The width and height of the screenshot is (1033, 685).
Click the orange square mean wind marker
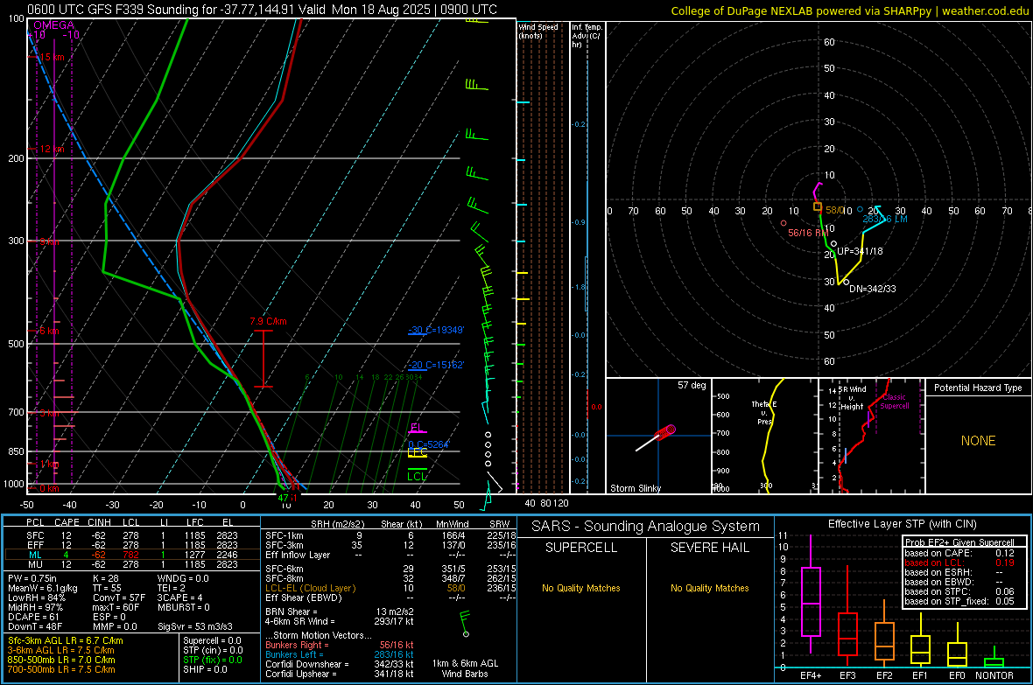(x=818, y=206)
